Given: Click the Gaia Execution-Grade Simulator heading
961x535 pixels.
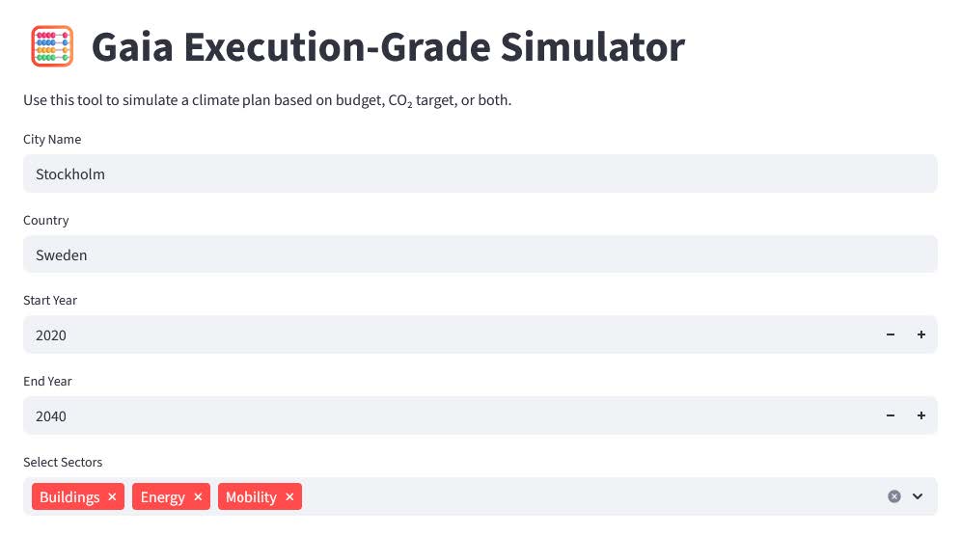Looking at the screenshot, I should tap(388, 48).
